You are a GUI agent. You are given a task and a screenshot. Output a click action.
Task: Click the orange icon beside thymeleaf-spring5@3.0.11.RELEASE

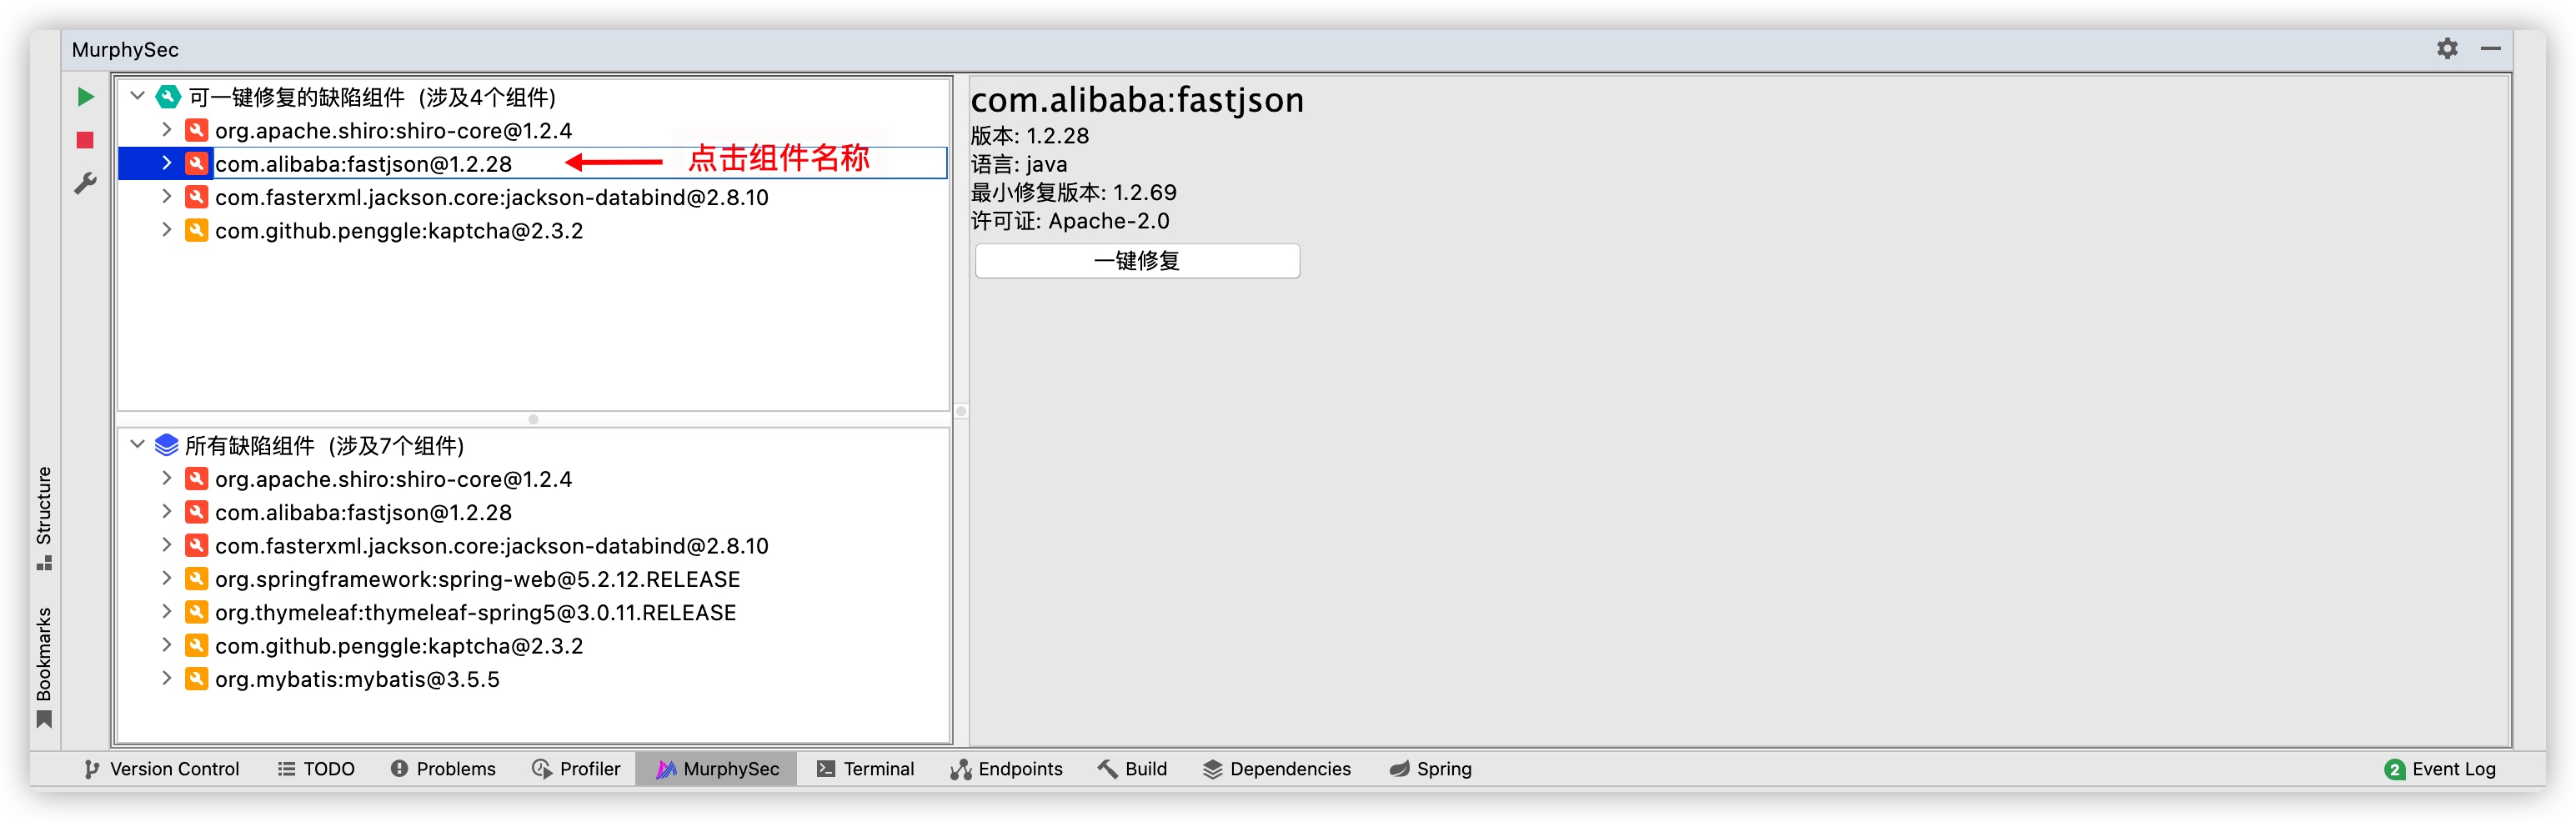click(x=197, y=612)
